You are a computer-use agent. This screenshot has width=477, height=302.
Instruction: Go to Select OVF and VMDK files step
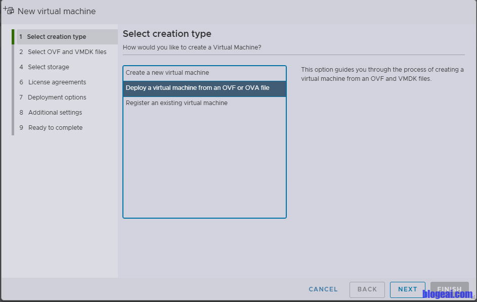(x=67, y=52)
